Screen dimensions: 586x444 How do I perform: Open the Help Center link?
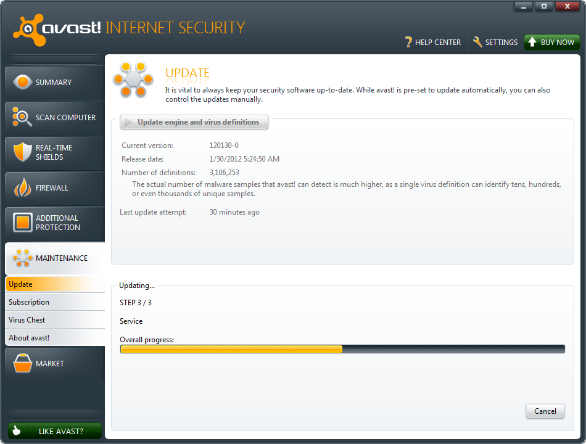coord(433,42)
